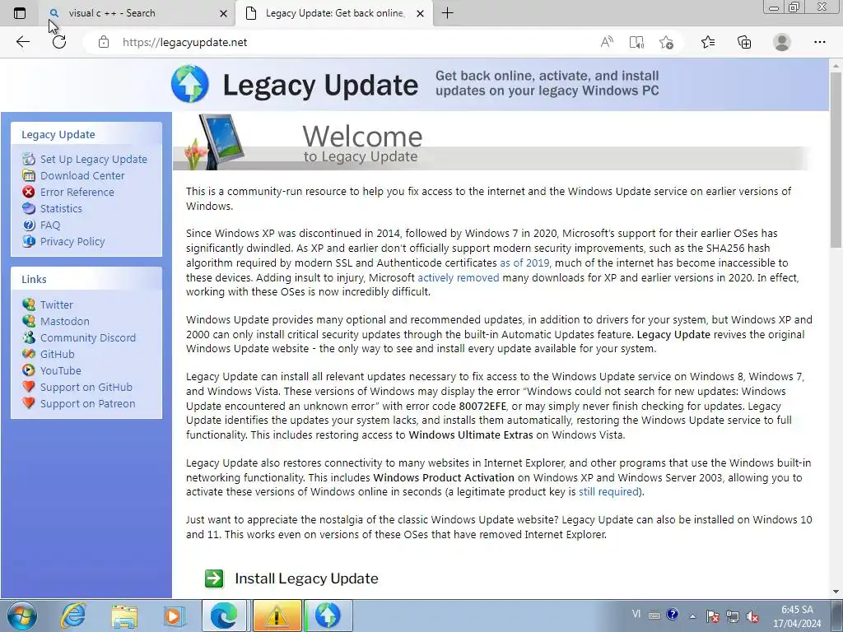This screenshot has width=843, height=632.
Task: Open the YouTube link
Action: coord(61,371)
